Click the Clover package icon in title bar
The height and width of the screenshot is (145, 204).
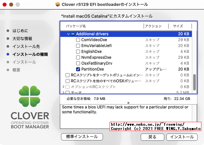(x=58, y=4)
